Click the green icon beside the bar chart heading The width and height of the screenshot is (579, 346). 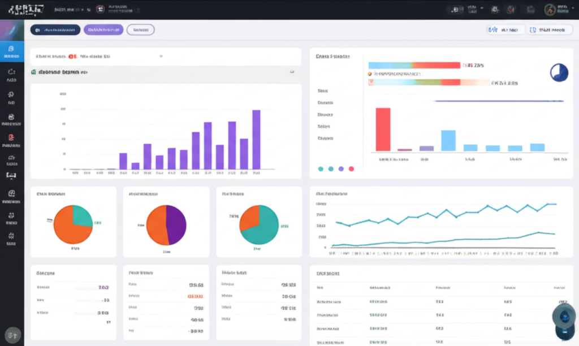coord(34,72)
